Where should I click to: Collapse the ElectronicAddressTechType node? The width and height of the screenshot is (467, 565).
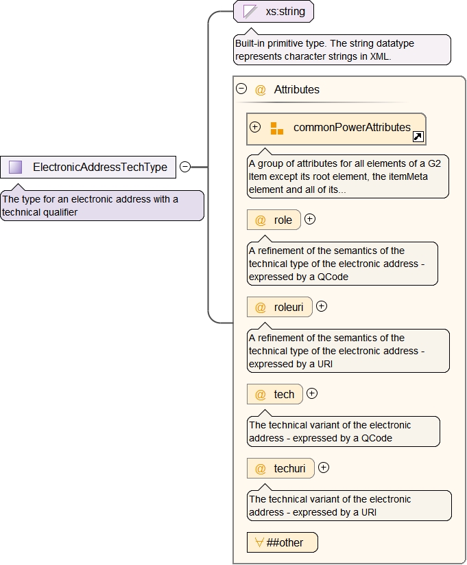coord(185,167)
